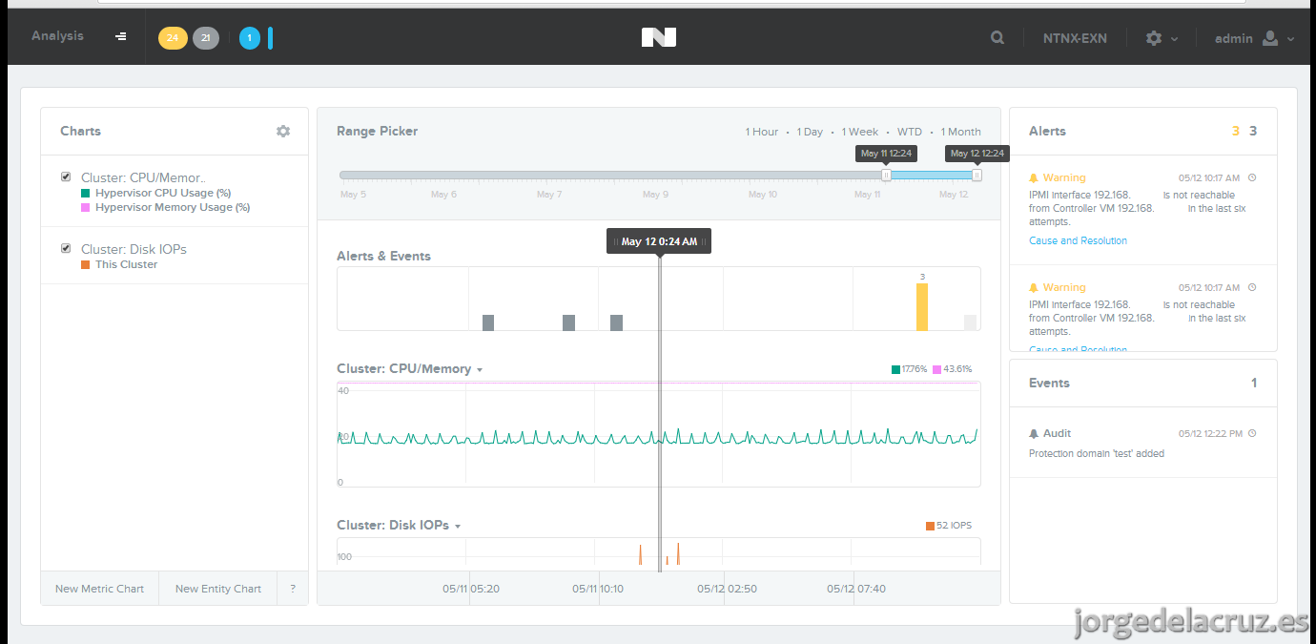Click the 52 IOPS legend value
The image size is (1316, 644).
[x=954, y=526]
